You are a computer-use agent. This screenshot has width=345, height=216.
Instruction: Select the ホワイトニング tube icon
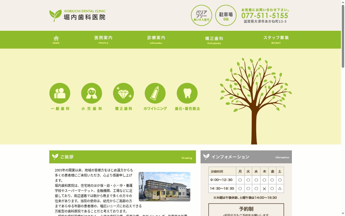[155, 93]
